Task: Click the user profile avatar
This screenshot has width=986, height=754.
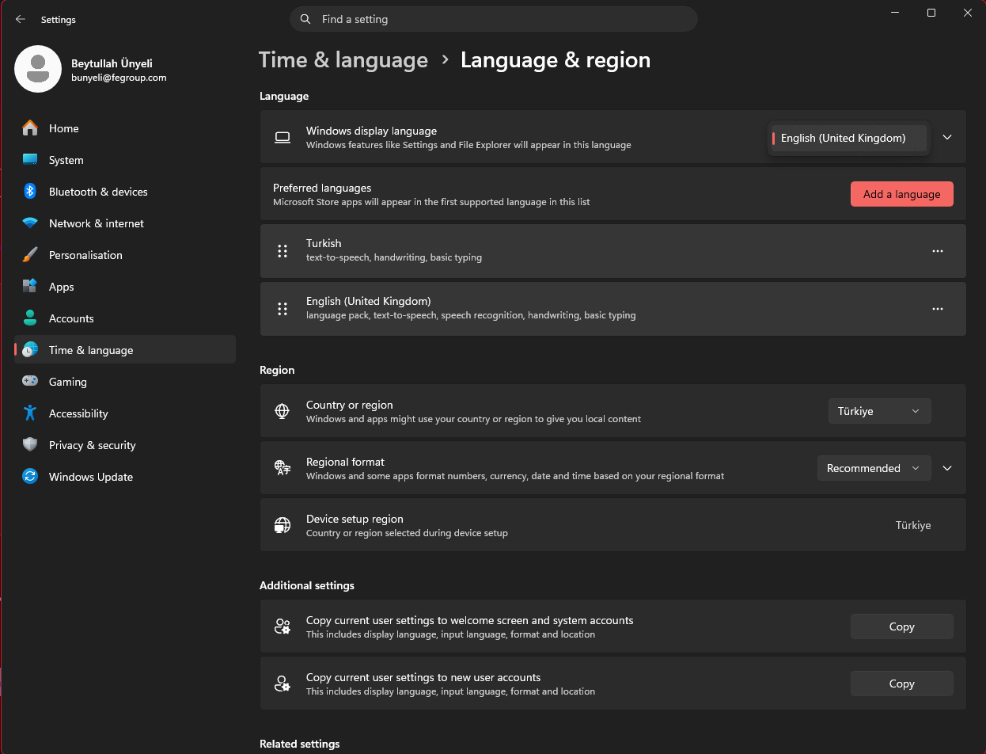Action: (38, 69)
